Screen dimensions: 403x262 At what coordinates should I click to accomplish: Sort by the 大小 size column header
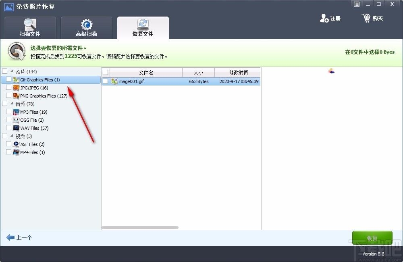(x=198, y=73)
